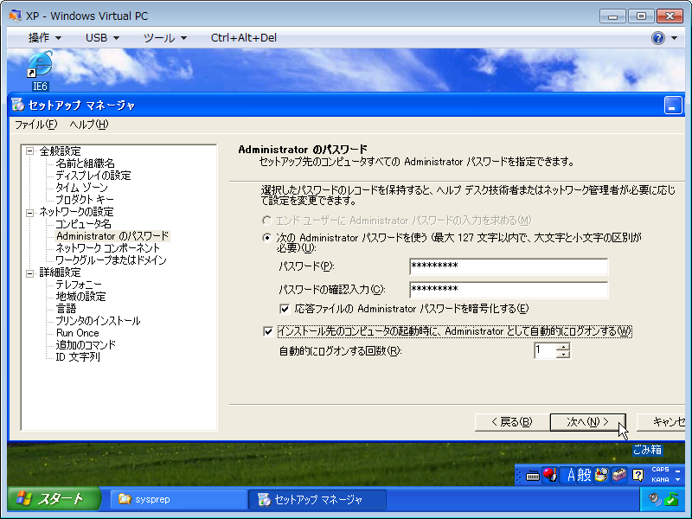This screenshot has height=519, width=692.
Task: Click the '般' conversion mode icon
Action: pyautogui.click(x=585, y=475)
